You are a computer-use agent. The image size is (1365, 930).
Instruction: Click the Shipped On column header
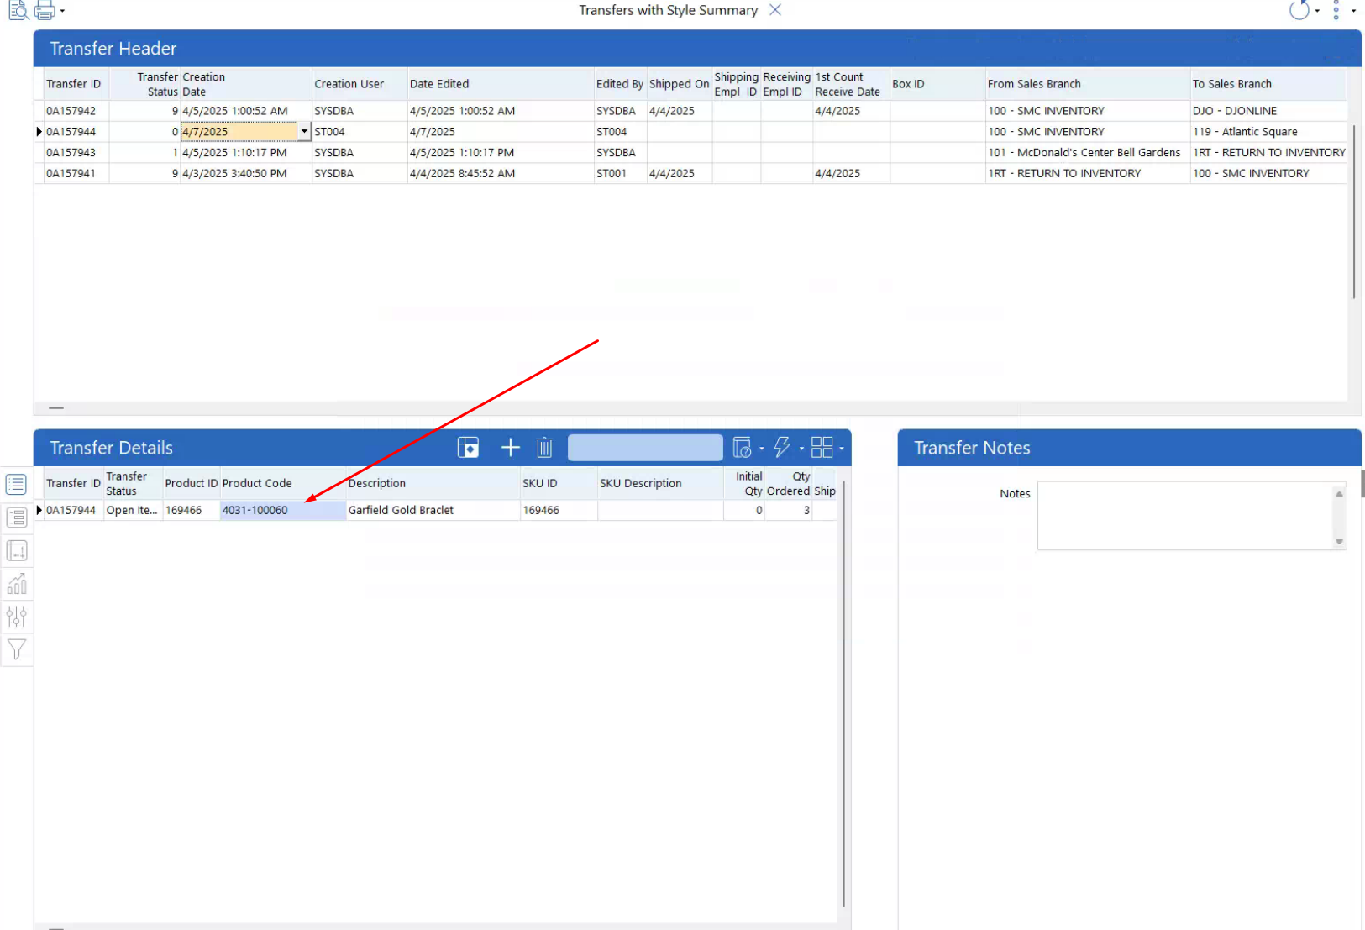pyautogui.click(x=679, y=84)
